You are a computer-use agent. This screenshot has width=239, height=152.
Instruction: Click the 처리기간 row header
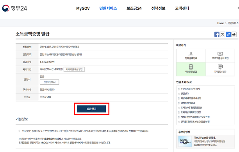pyautogui.click(x=27, y=69)
